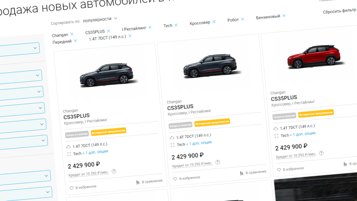
Task: Open credit info question mark on first card
Action: 114,171
